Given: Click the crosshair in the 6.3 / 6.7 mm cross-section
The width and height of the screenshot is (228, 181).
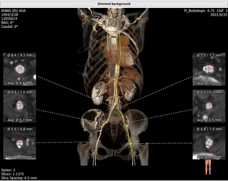Looking at the screenshot, I should tap(209, 106).
